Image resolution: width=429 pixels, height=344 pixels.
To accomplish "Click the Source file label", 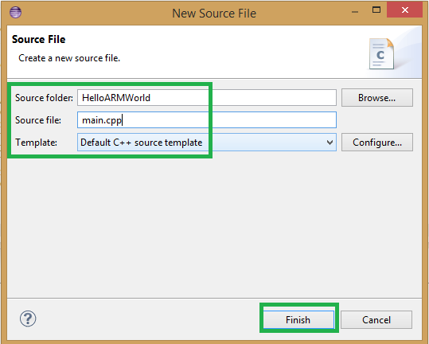I will 38,120.
